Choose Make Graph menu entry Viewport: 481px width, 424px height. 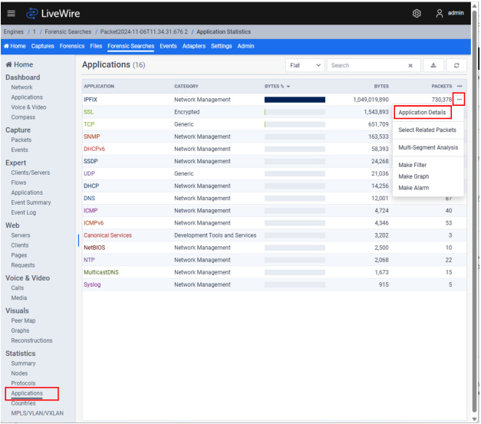(413, 176)
